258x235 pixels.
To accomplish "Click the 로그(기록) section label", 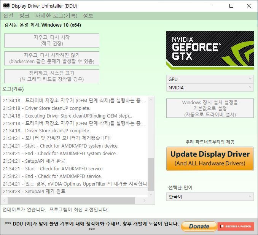I will coord(13,89).
